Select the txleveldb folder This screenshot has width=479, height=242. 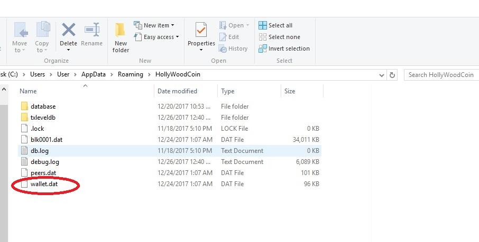click(43, 118)
